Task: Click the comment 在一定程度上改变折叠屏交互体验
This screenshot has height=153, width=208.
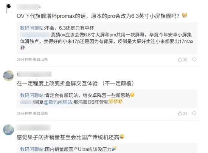Action: pyautogui.click(x=75, y=83)
